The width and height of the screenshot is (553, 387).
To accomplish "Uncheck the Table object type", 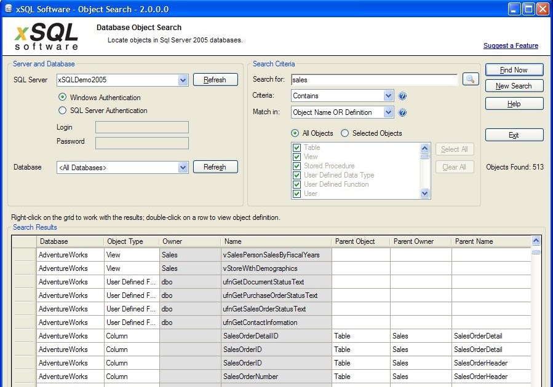I will coord(296,147).
